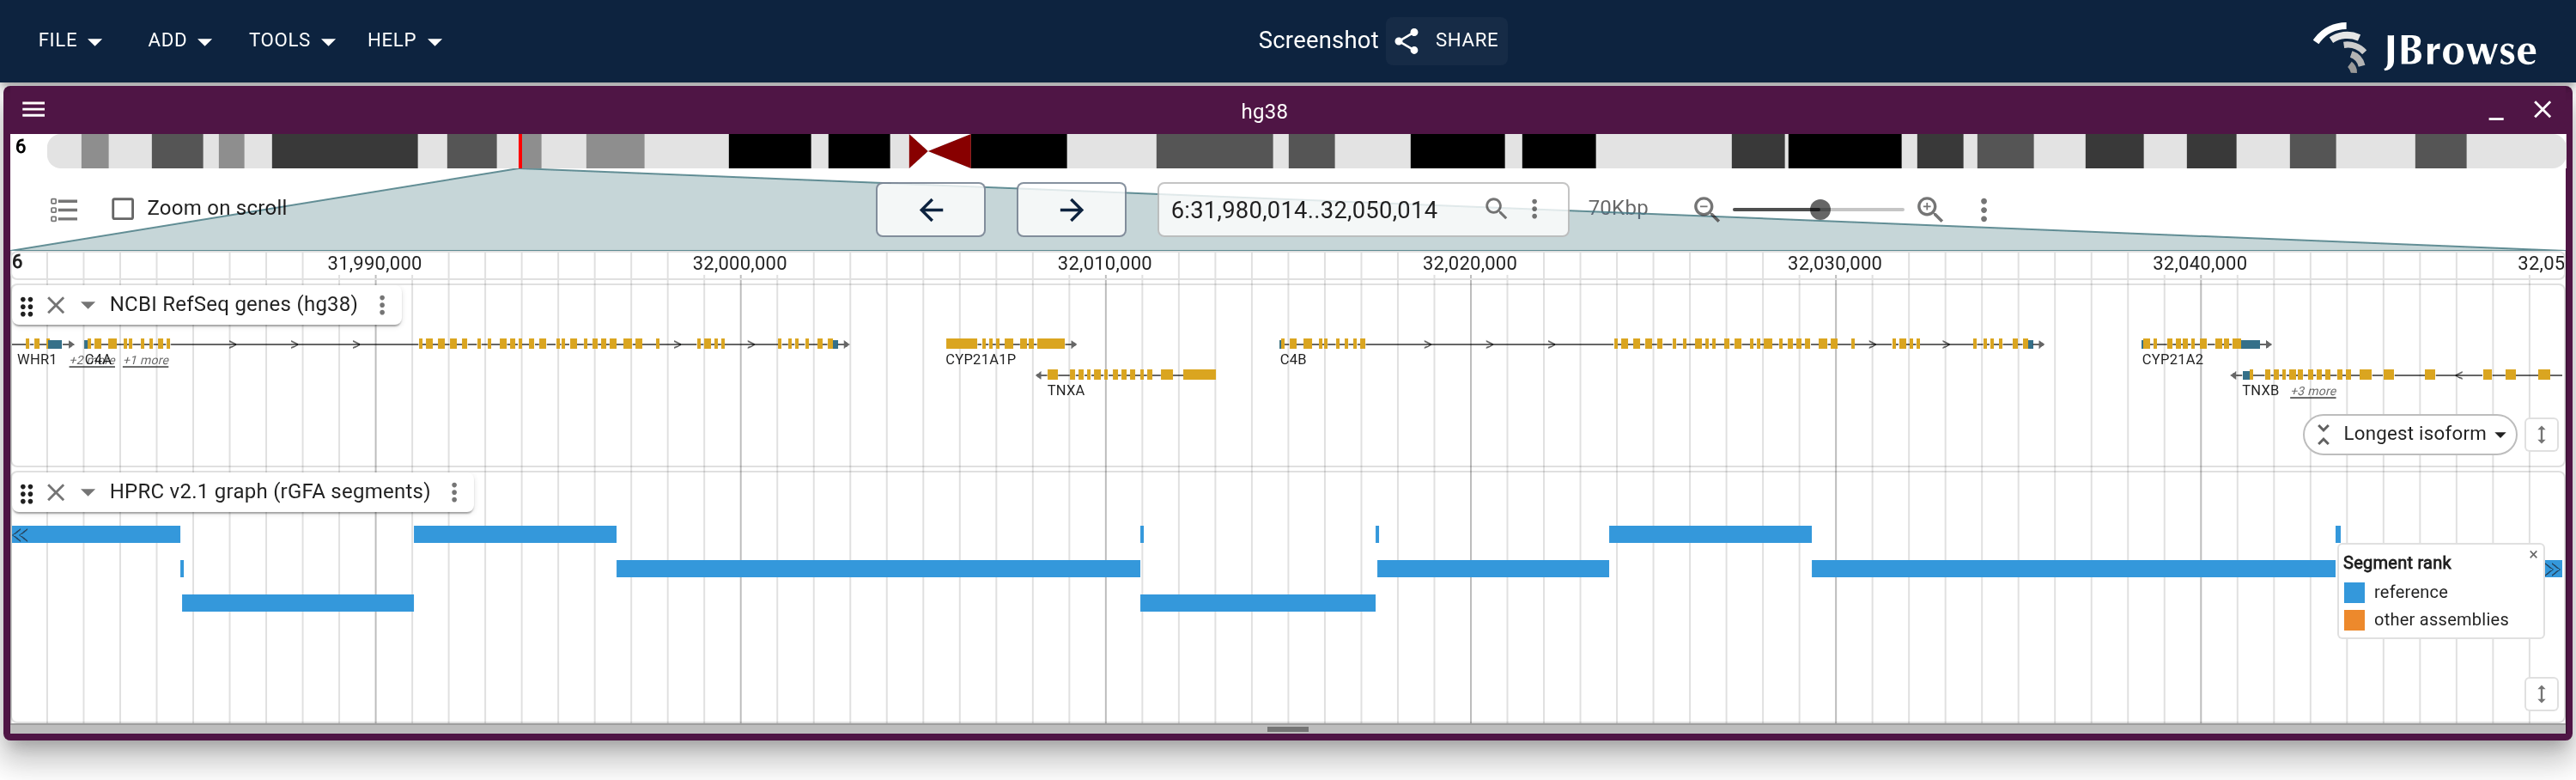Viewport: 2576px width, 780px height.
Task: Click the zoom out magnifier icon
Action: (1706, 209)
